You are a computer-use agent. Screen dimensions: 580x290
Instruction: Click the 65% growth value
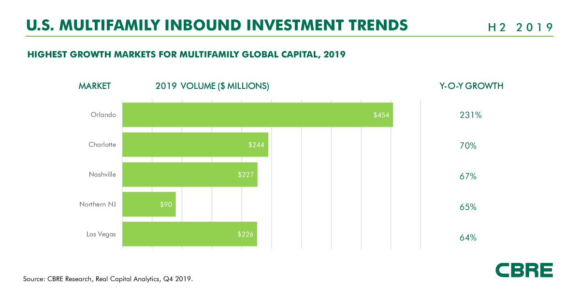(468, 207)
